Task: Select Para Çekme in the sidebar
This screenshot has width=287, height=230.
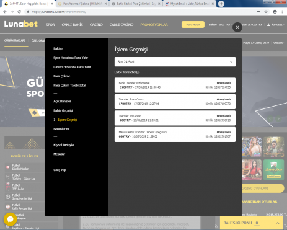Action: pyautogui.click(x=62, y=76)
